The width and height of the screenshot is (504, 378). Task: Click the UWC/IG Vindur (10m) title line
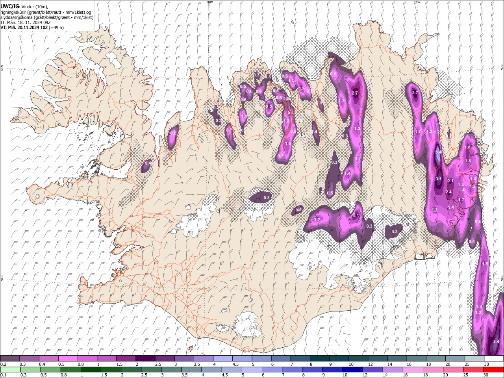click(24, 7)
